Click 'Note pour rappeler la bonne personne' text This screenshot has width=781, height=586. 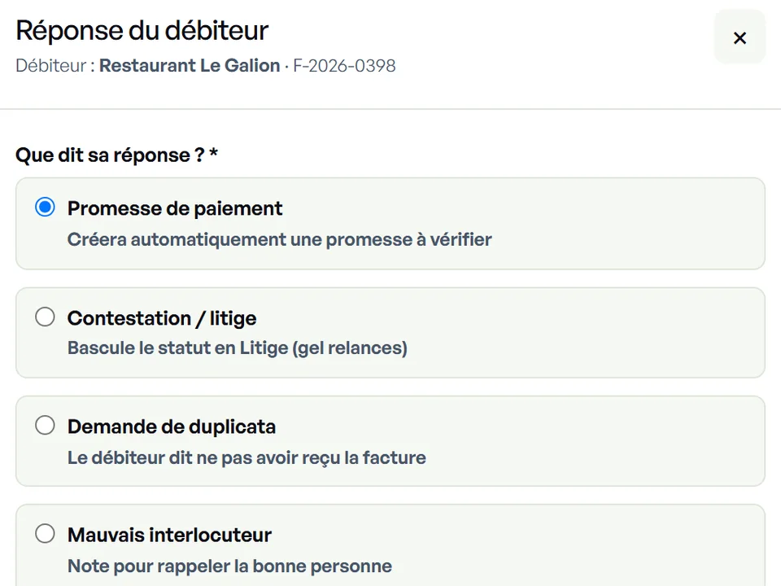click(229, 566)
